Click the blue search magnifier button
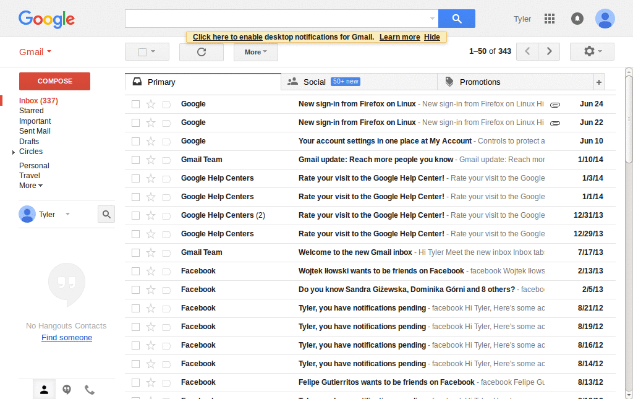 point(457,19)
